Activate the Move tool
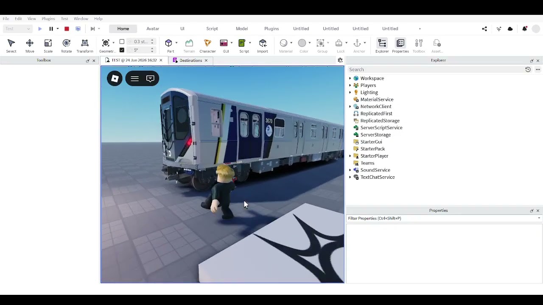The height and width of the screenshot is (305, 543). coord(30,46)
